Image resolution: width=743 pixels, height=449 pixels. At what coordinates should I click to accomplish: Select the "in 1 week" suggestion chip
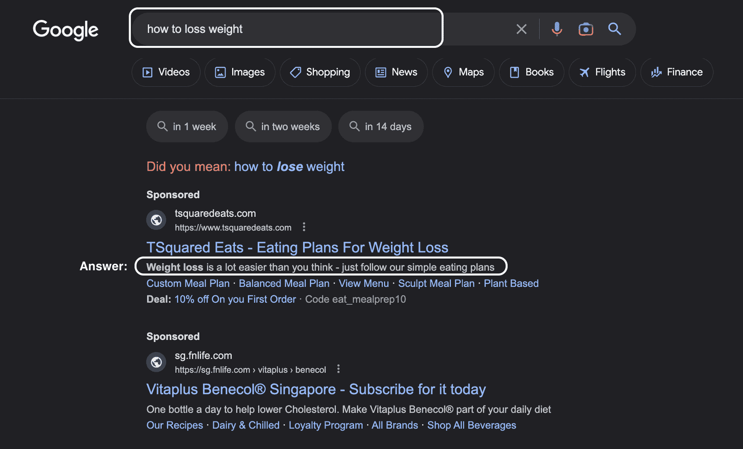(x=187, y=127)
